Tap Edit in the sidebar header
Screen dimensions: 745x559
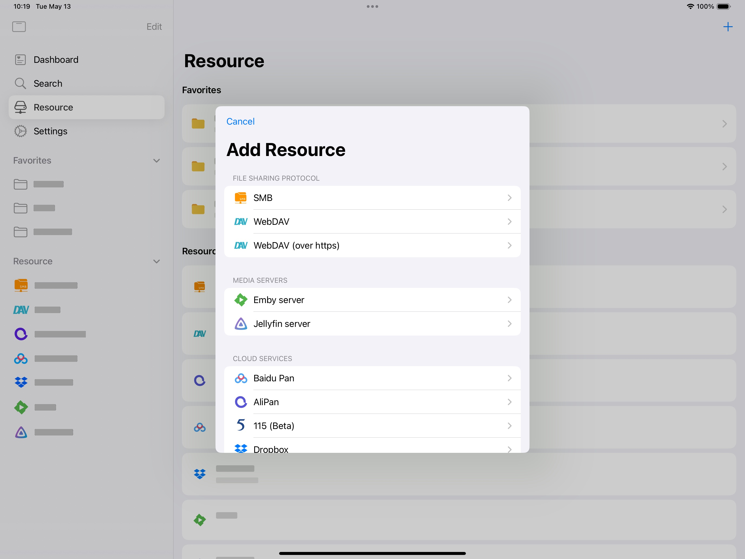tap(154, 27)
